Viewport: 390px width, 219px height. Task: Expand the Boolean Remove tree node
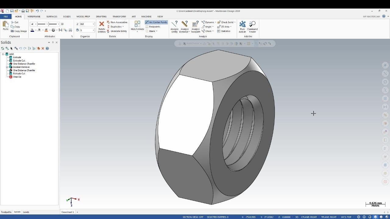coord(7,67)
